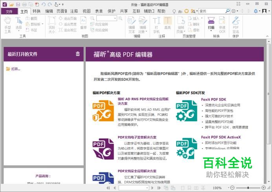Click the Save icon in quick access toolbar
Viewport: 272px width, 192px height.
[x=18, y=4]
